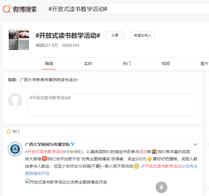Click the search box containing #开放式读书教学活动#
209x196 pixels.
point(128,9)
